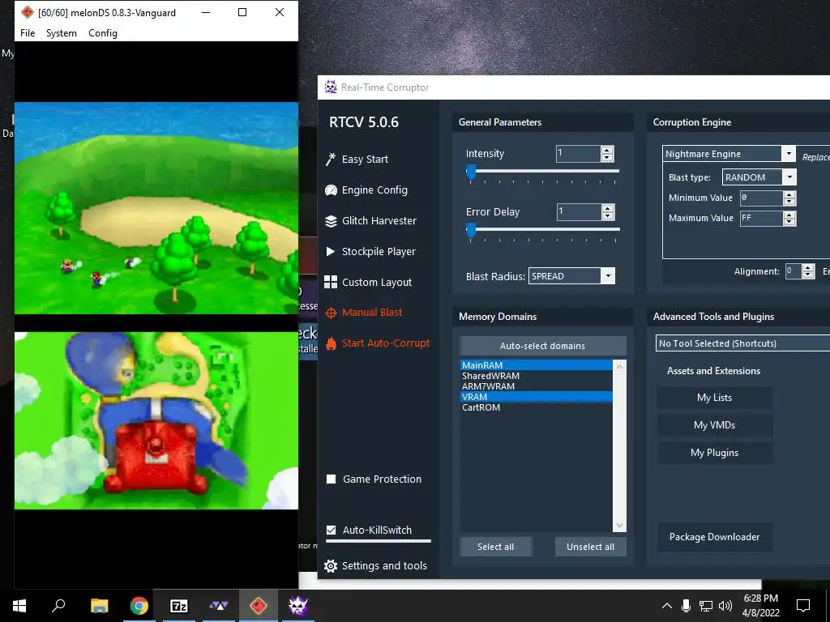830x622 pixels.
Task: Go to the Engine Config section
Action: pos(374,190)
